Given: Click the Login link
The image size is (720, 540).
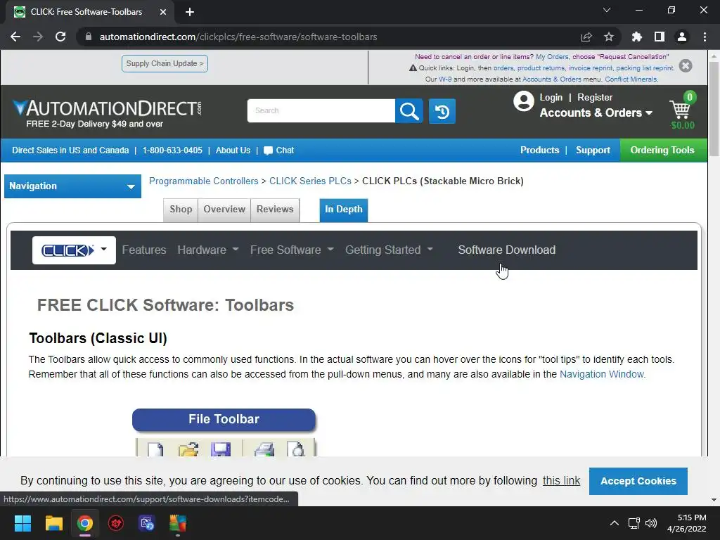Looking at the screenshot, I should 551,97.
